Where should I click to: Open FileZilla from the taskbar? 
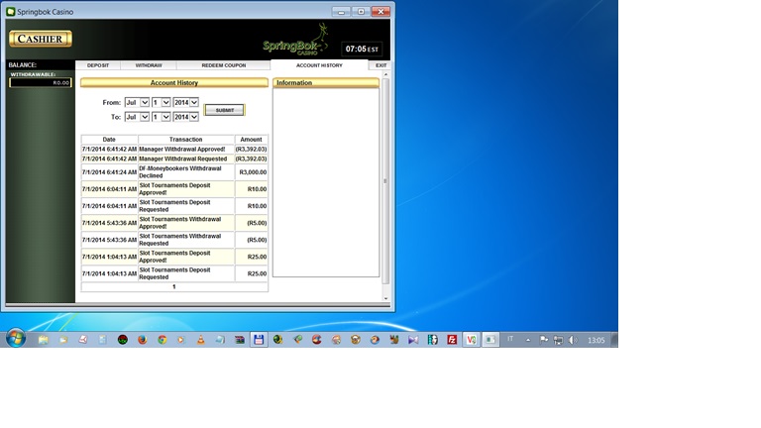coord(452,340)
